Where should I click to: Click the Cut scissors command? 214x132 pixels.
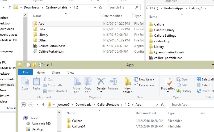(x=48, y=79)
